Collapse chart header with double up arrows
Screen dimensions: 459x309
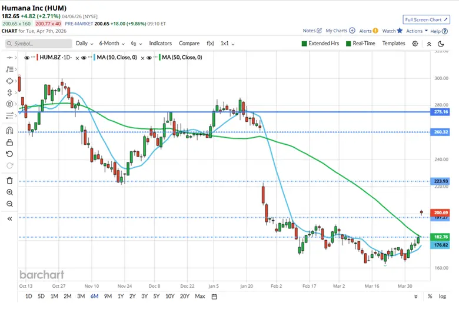429,44
